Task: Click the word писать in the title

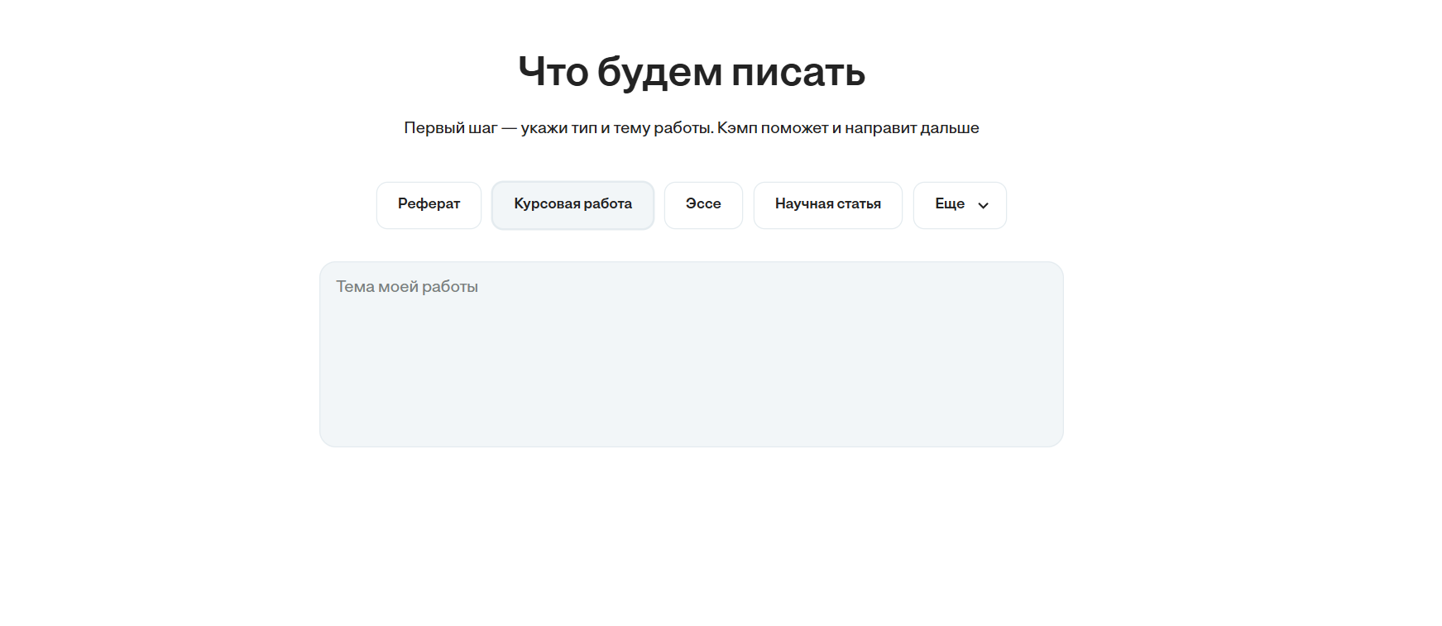Action: click(x=798, y=72)
